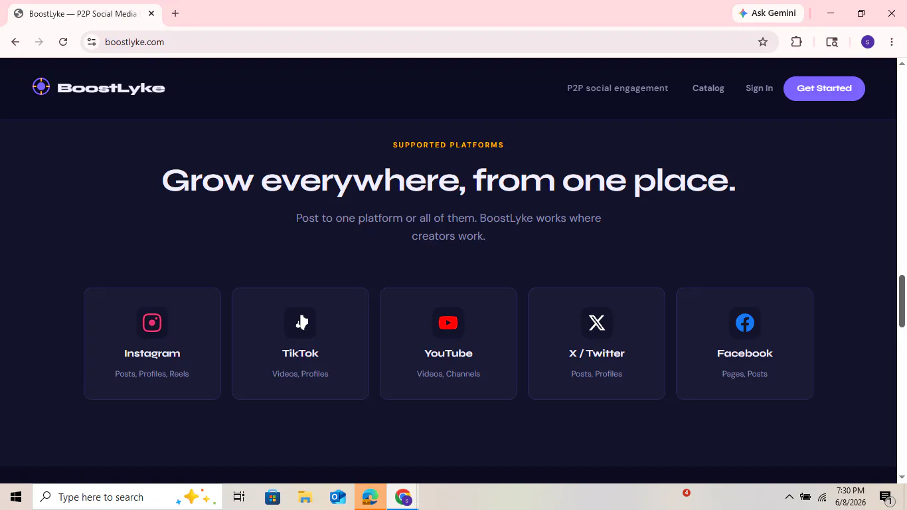Open the Windows Start menu
Screen dimensions: 907x510
click(x=16, y=497)
